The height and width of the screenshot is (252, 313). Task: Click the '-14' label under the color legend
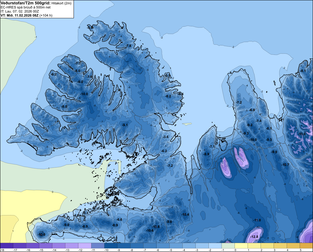tap(54, 250)
